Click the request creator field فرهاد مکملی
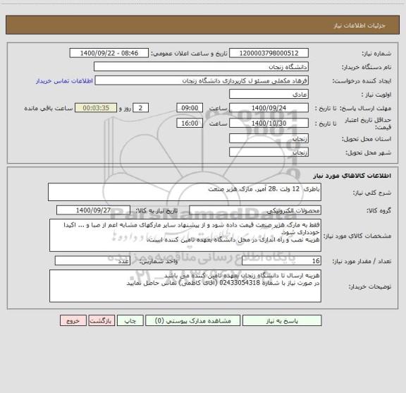This screenshot has width=406, height=393. [x=202, y=80]
